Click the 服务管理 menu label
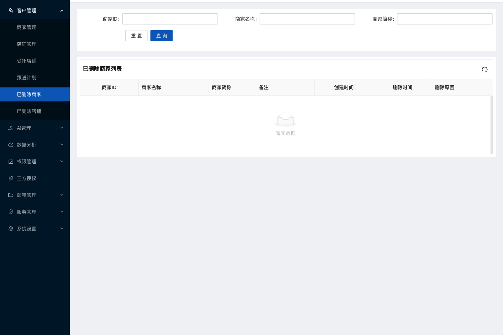 [x=27, y=212]
